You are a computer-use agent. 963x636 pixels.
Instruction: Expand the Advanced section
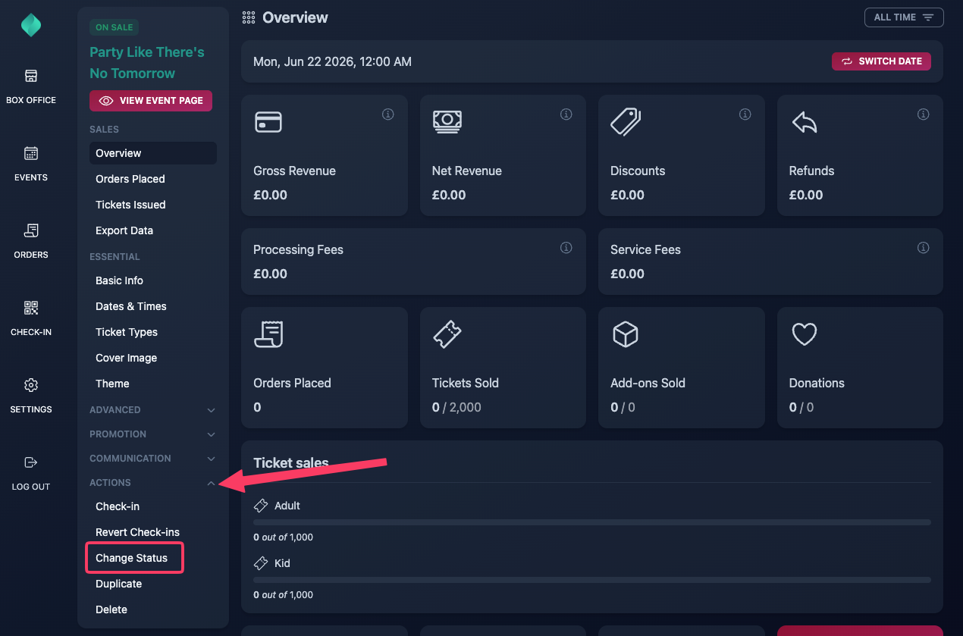click(153, 410)
